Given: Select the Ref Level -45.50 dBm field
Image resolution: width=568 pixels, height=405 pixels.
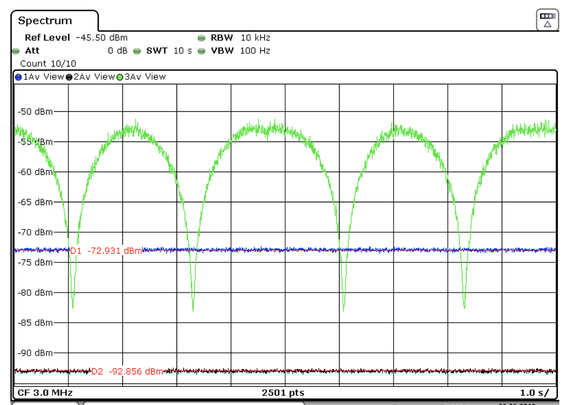Looking at the screenshot, I should tap(76, 38).
